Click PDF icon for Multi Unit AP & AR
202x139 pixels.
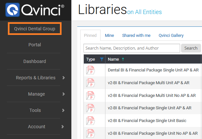(90, 83)
